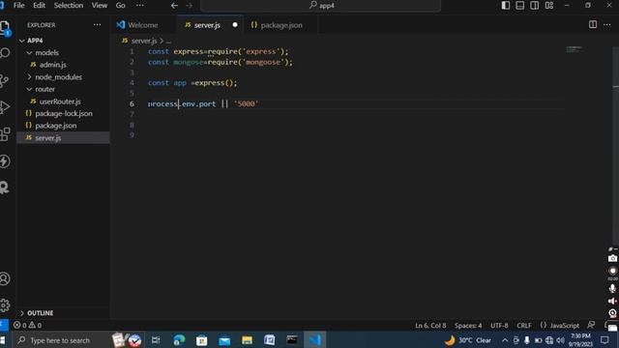
Task: Click the code minimap preview
Action: coord(575,49)
